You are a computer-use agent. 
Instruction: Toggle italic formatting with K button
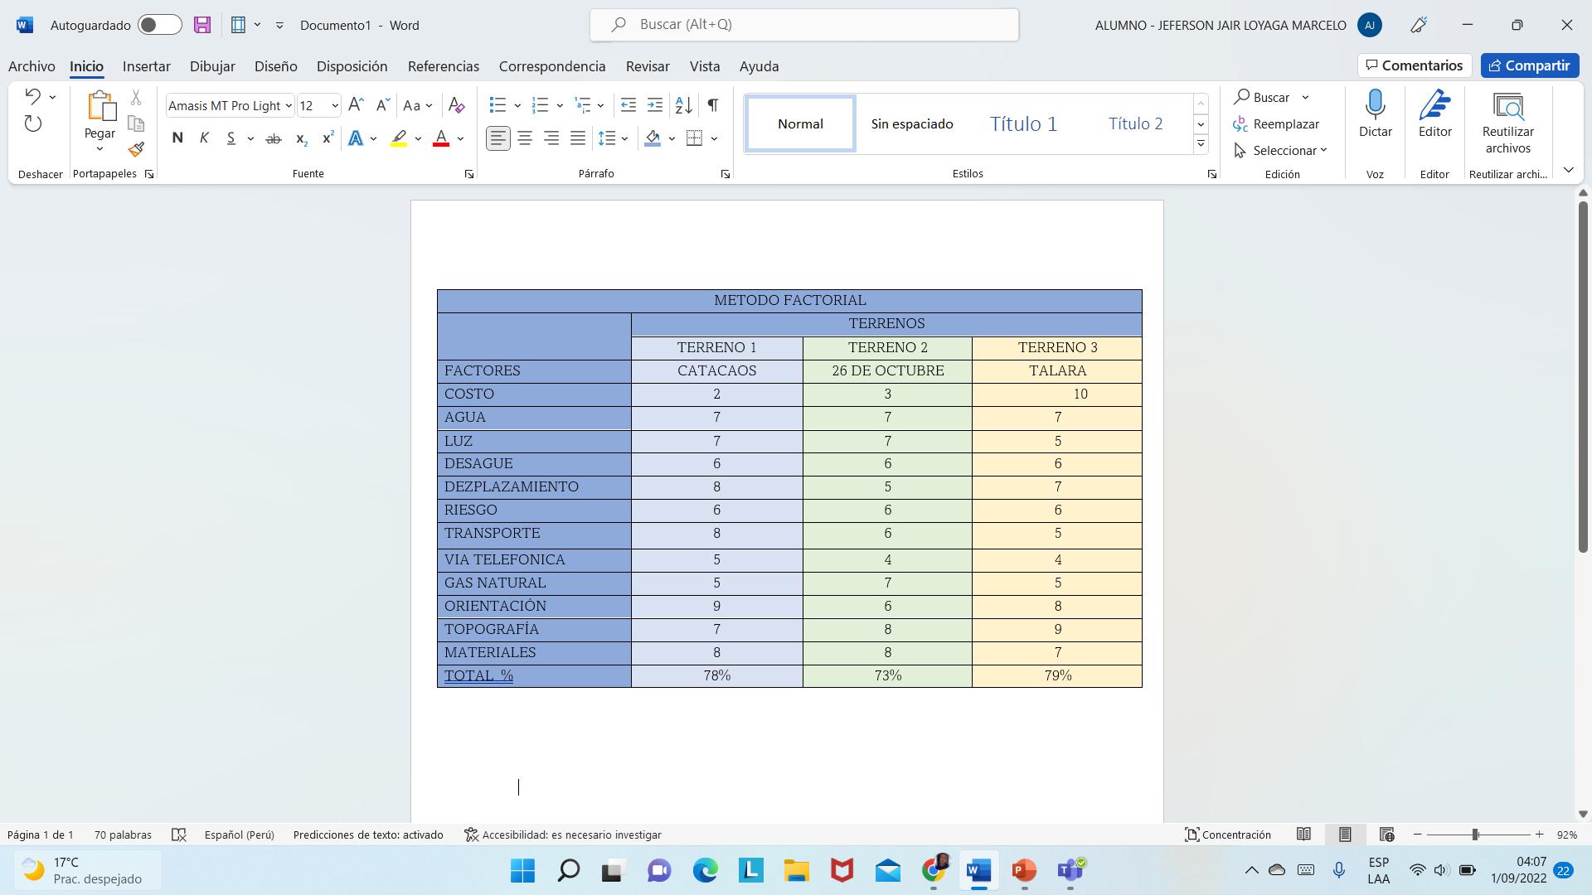[x=204, y=138]
